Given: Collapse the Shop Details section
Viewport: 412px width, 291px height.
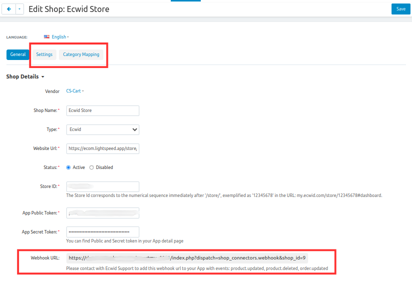Looking at the screenshot, I should coord(25,76).
